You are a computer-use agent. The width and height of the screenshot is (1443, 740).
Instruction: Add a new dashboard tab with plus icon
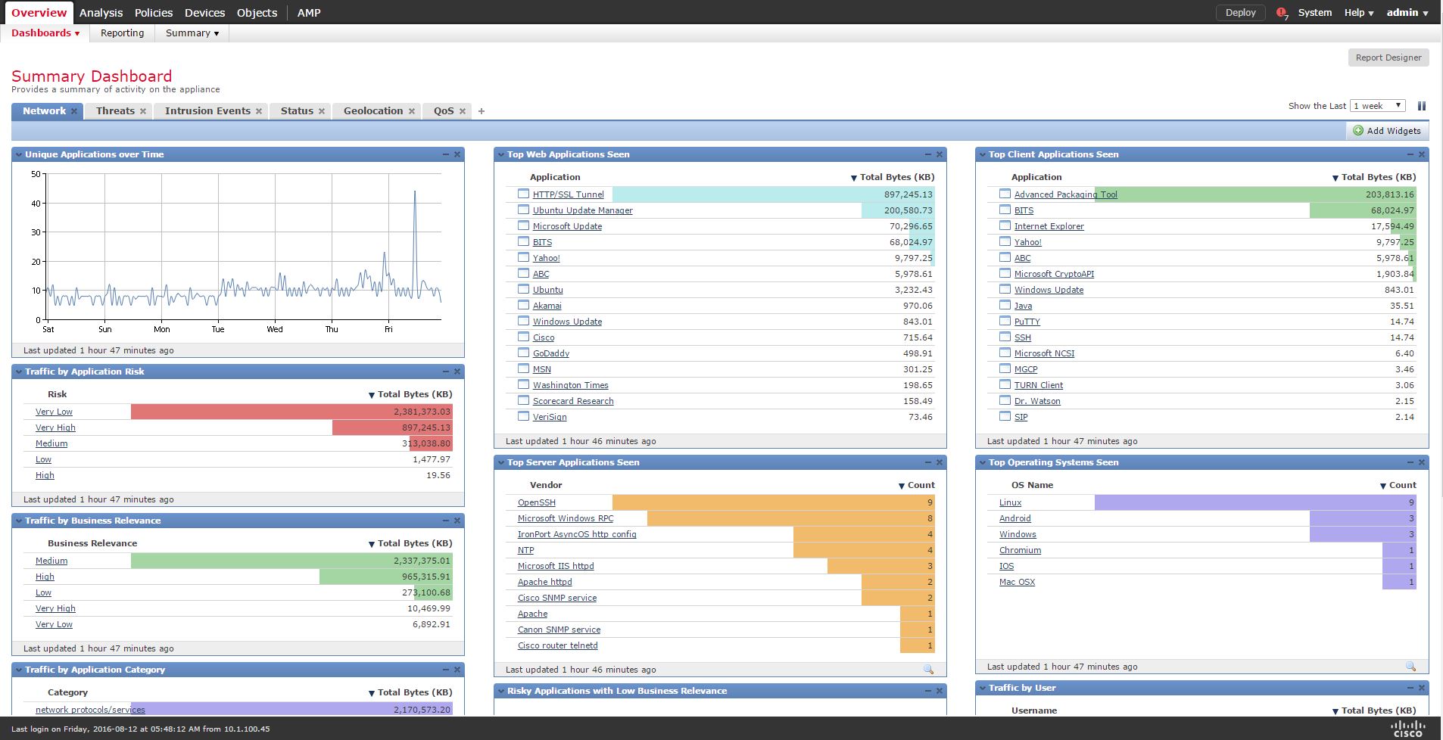point(482,111)
